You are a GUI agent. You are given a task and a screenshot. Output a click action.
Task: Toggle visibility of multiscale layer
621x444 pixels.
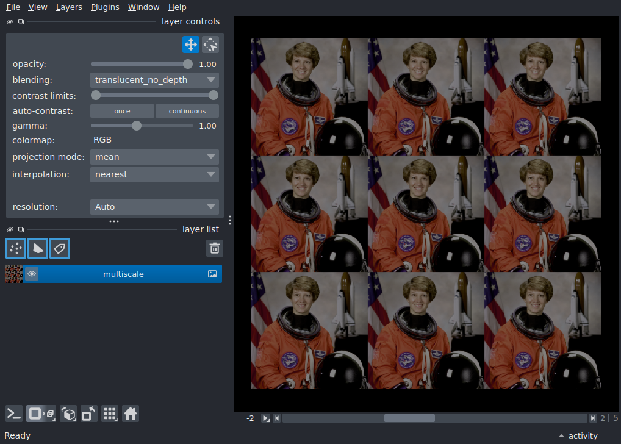(x=32, y=274)
